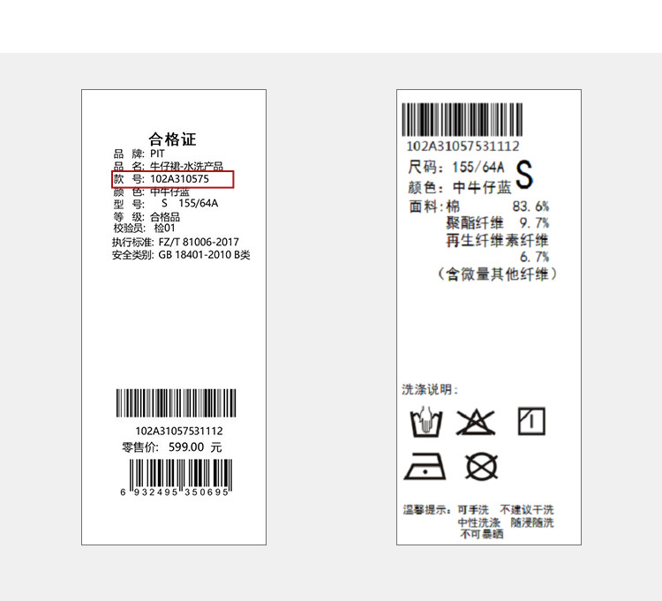Click the 洗涤说明 washing instructions label

pos(430,389)
